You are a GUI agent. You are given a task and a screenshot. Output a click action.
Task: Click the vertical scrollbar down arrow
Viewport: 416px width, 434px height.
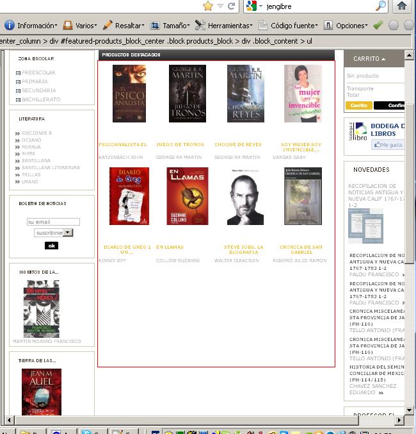[x=409, y=410]
